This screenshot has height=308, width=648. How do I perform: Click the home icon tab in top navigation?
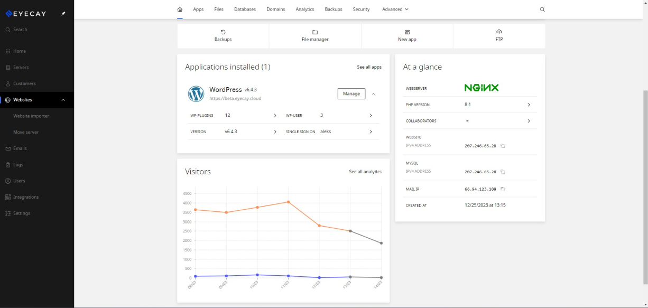coord(180,10)
